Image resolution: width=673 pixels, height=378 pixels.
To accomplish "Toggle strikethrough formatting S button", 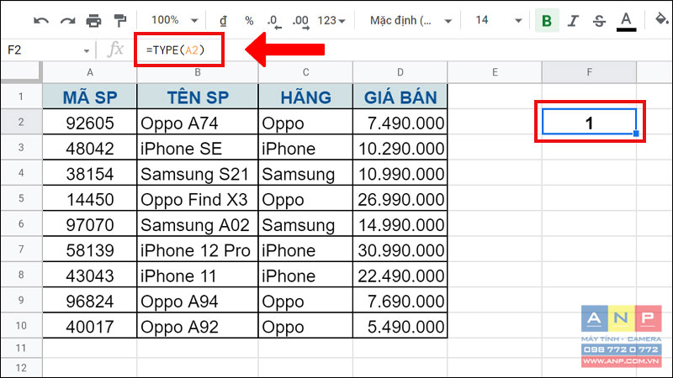I will pos(600,20).
